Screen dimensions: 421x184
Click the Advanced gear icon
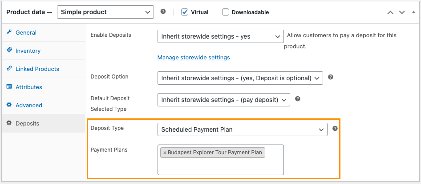[9, 105]
